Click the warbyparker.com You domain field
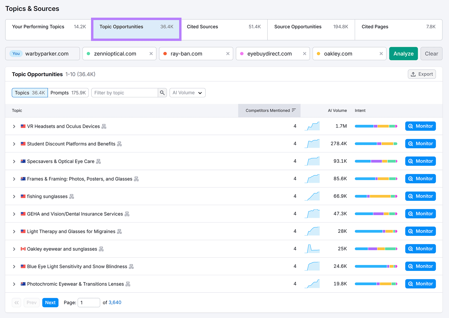The height and width of the screenshot is (318, 449). pyautogui.click(x=42, y=54)
